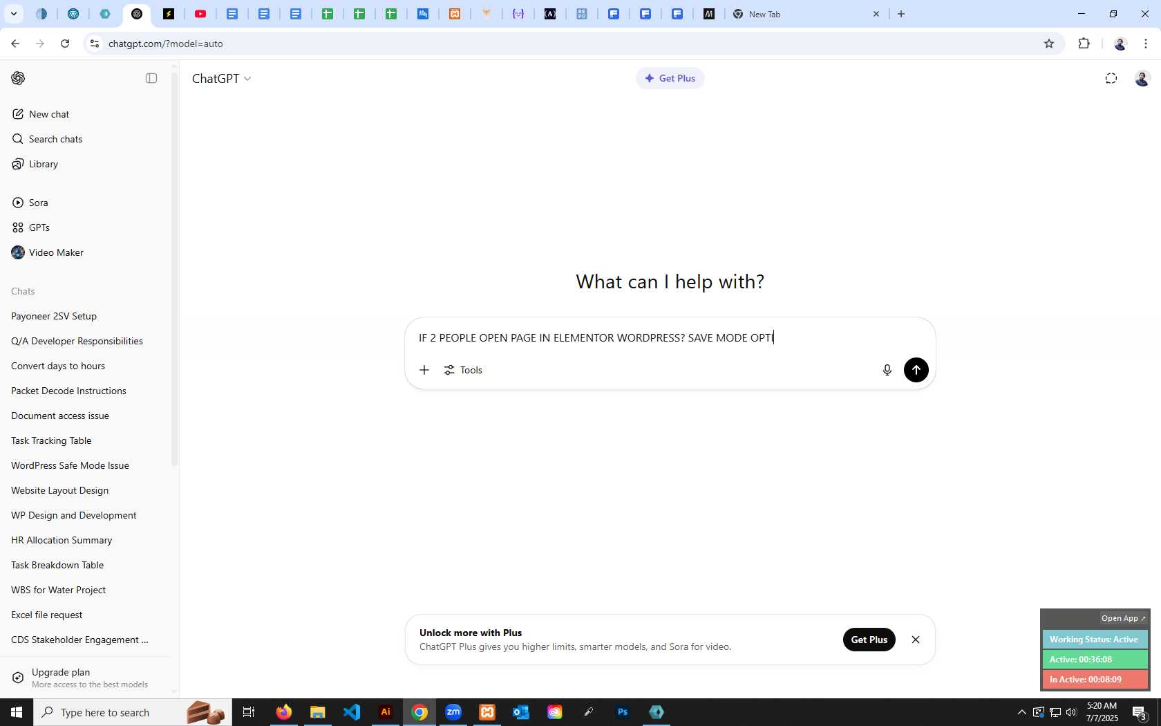Viewport: 1161px width, 726px height.
Task: Open Sora from the sidebar
Action: pyautogui.click(x=86, y=203)
